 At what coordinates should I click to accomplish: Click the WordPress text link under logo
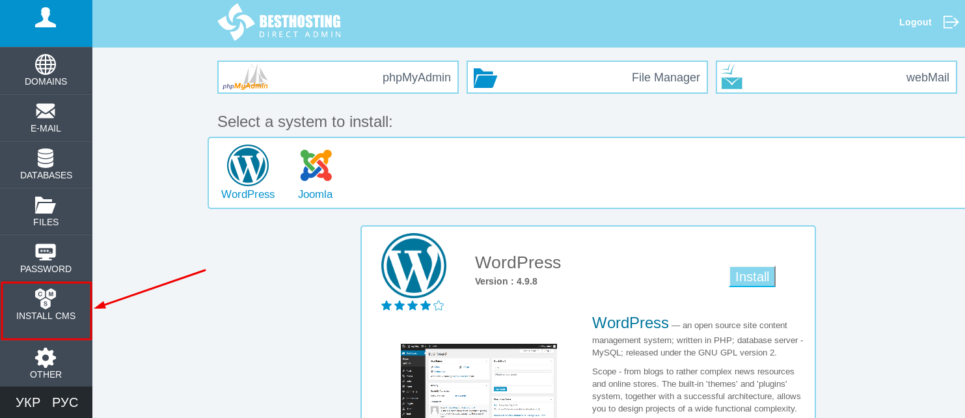point(248,194)
